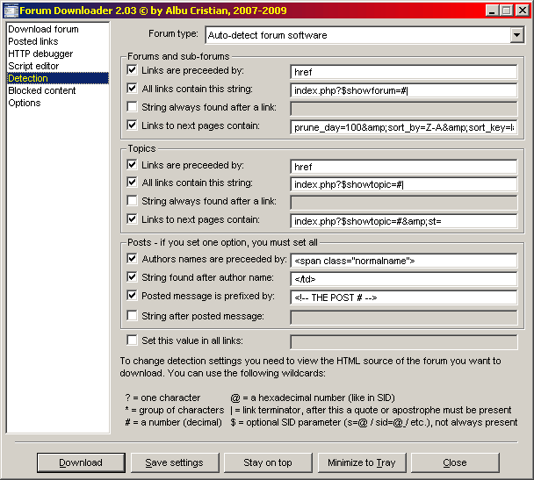Toggle 'String found after author name' checkbox
Image resolution: width=534 pixels, height=480 pixels.
tap(132, 277)
